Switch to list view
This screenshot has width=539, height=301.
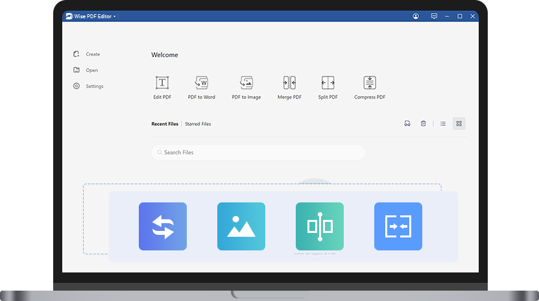click(443, 123)
